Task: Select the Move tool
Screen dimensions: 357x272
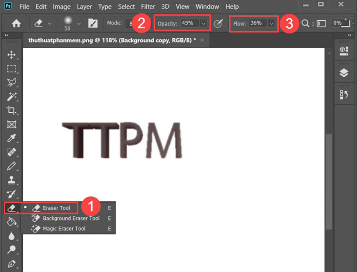Action: pyautogui.click(x=11, y=55)
